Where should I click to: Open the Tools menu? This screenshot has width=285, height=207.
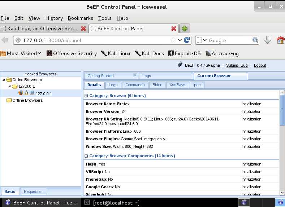coord(105,18)
